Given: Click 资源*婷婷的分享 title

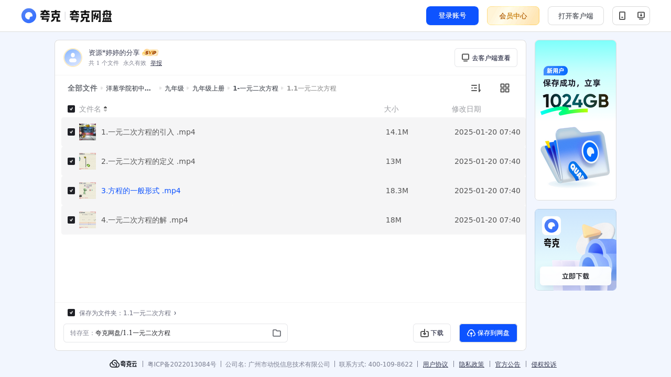Looking at the screenshot, I should tap(114, 53).
